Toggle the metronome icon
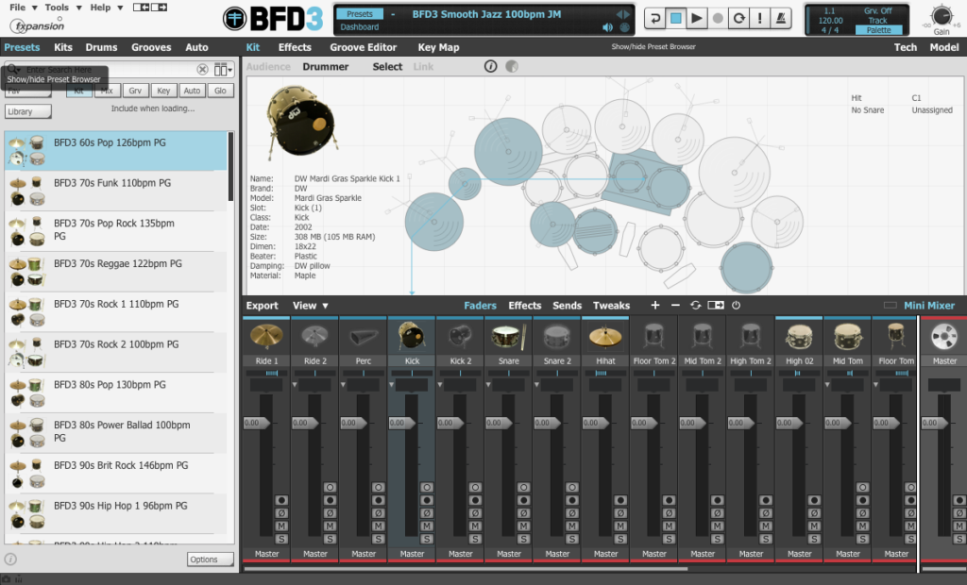 (780, 19)
